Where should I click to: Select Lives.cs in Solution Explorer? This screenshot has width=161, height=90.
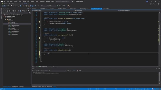13,28
